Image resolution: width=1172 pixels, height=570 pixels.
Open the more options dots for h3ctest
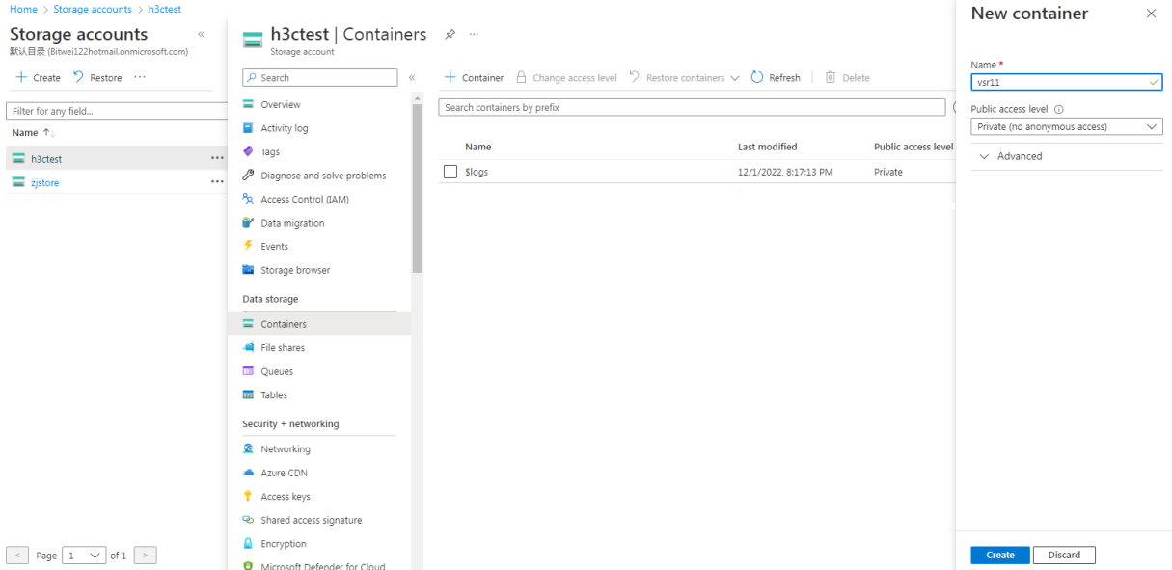[x=217, y=158]
